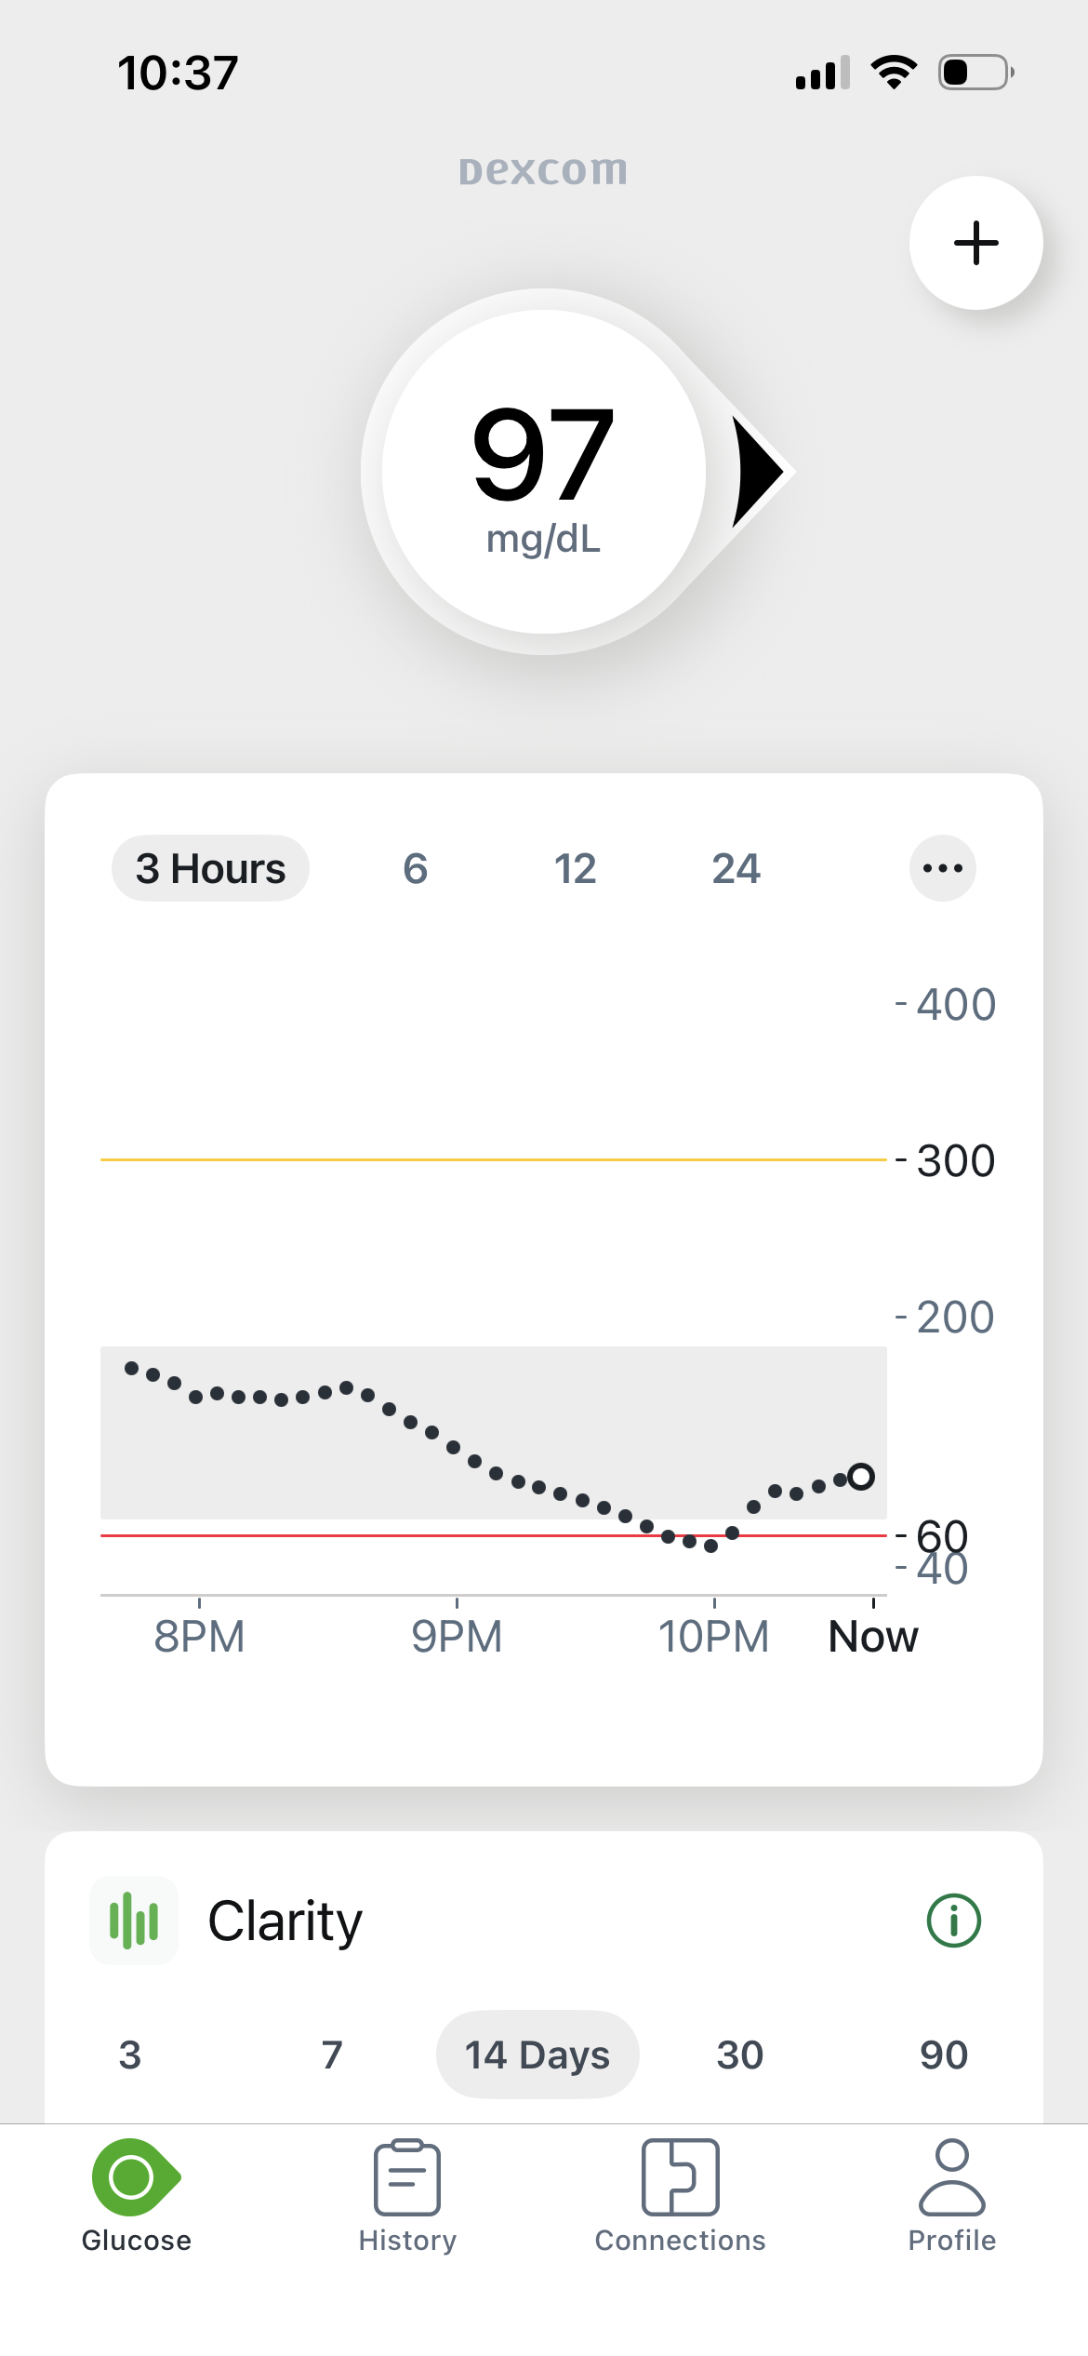Image resolution: width=1088 pixels, height=2356 pixels.
Task: Select 30 days Clarity range
Action: (x=740, y=2055)
